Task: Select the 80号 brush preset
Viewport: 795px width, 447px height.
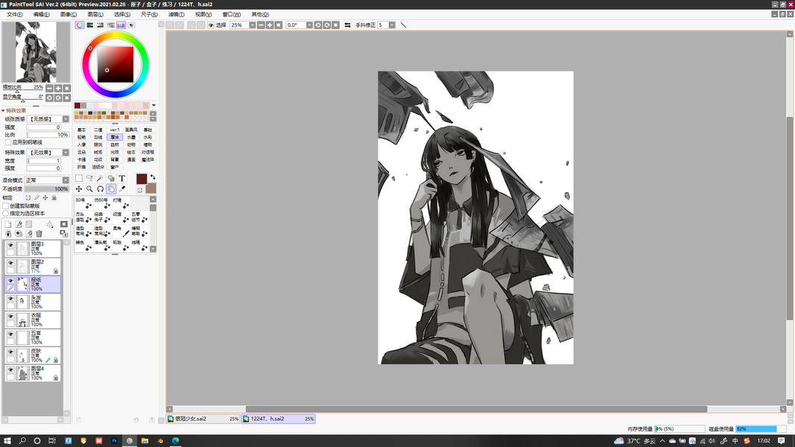Action: coord(83,203)
